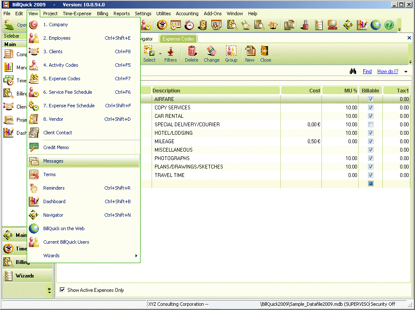Toggle Billable checkbox for AIRFARE
Viewport: 415px width, 310px height.
pos(371,99)
